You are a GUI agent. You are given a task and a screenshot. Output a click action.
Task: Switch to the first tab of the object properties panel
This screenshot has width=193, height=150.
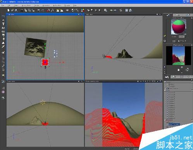coord(168,15)
